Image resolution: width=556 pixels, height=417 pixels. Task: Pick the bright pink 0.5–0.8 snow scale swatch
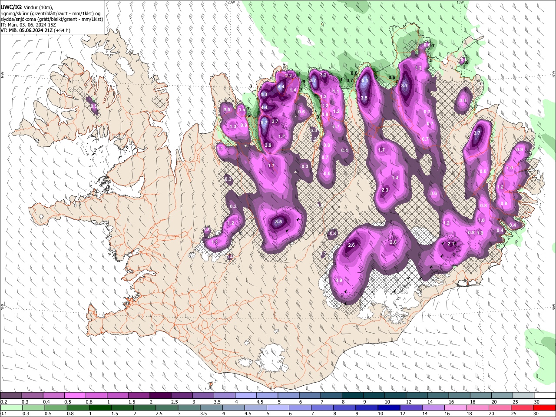75,396
